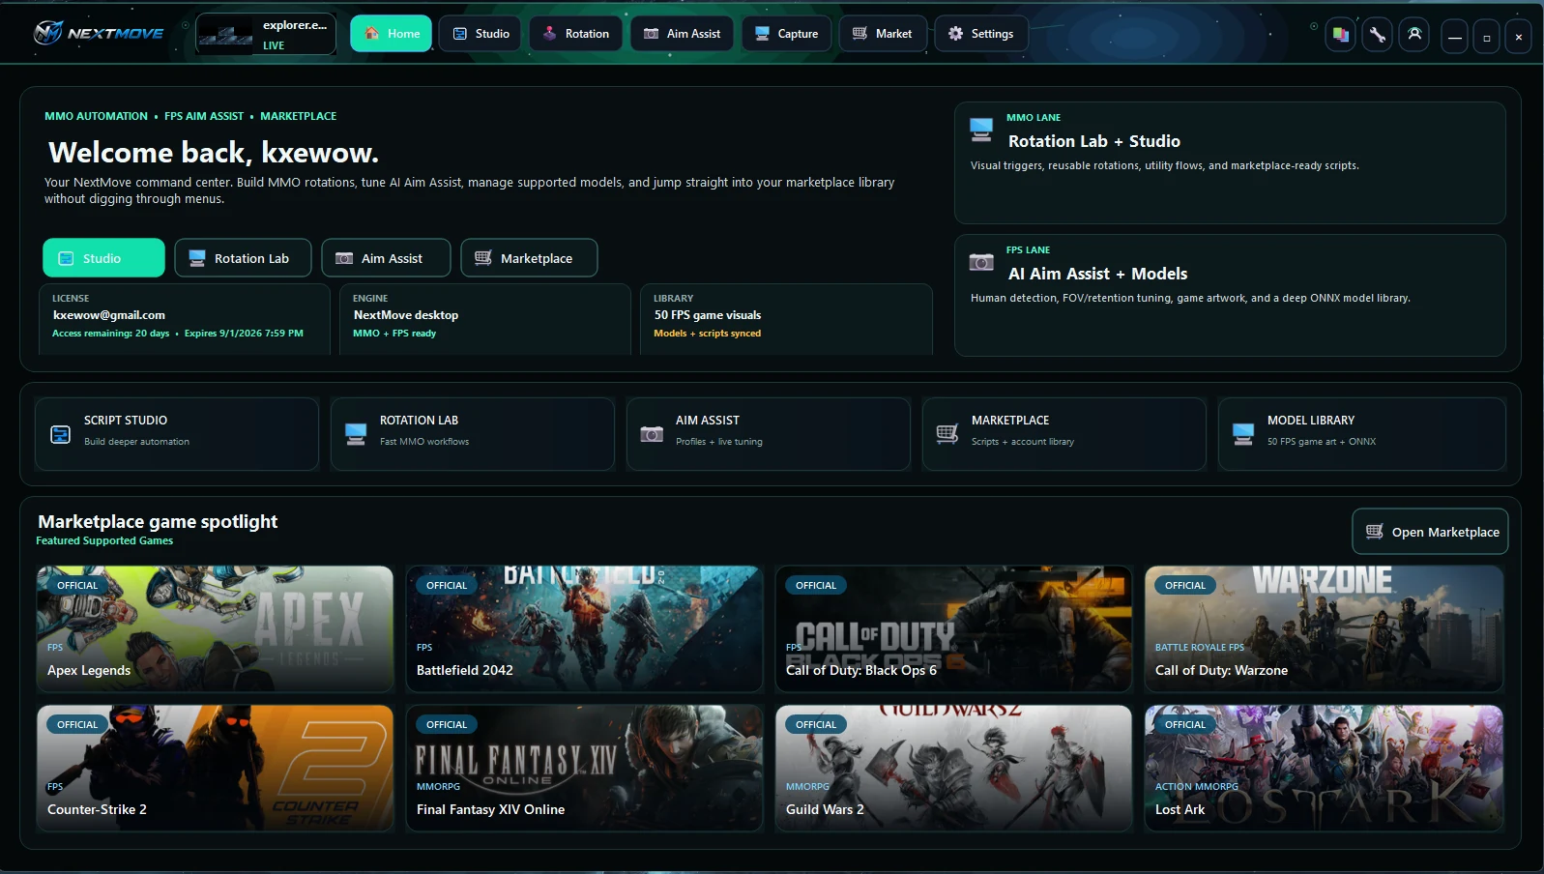Open the Guild Wars 2 game card
This screenshot has width=1544, height=874.
[x=953, y=769]
